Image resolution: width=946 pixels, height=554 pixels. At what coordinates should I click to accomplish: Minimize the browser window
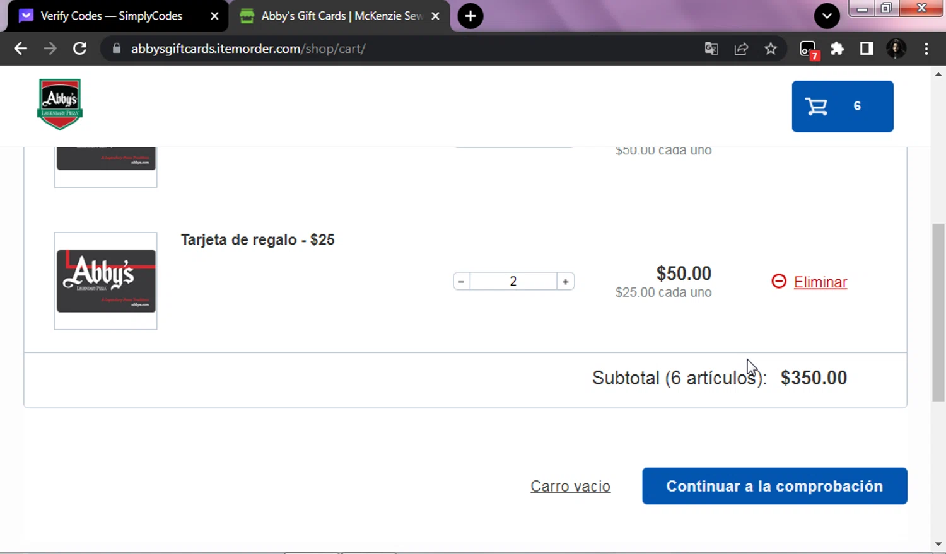pyautogui.click(x=862, y=9)
